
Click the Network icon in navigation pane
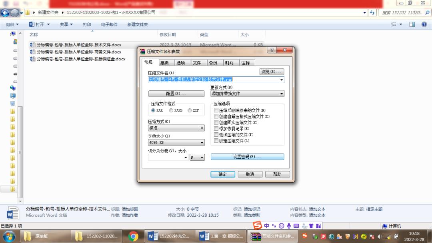[x=13, y=88]
